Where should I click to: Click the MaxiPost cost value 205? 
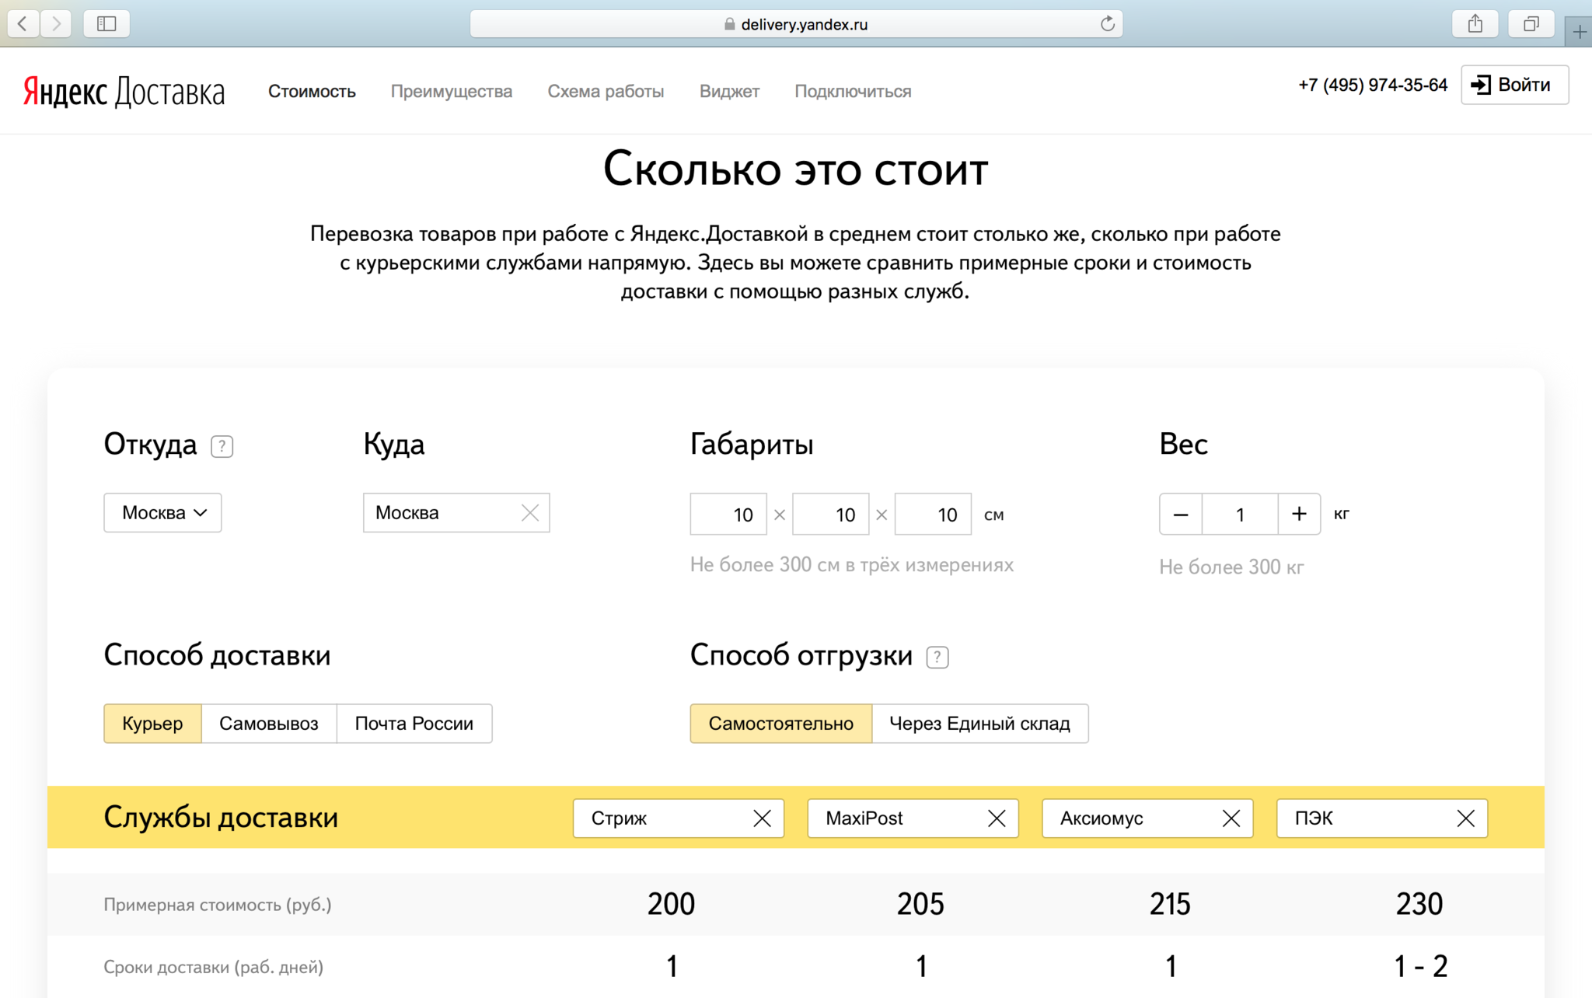click(x=921, y=904)
